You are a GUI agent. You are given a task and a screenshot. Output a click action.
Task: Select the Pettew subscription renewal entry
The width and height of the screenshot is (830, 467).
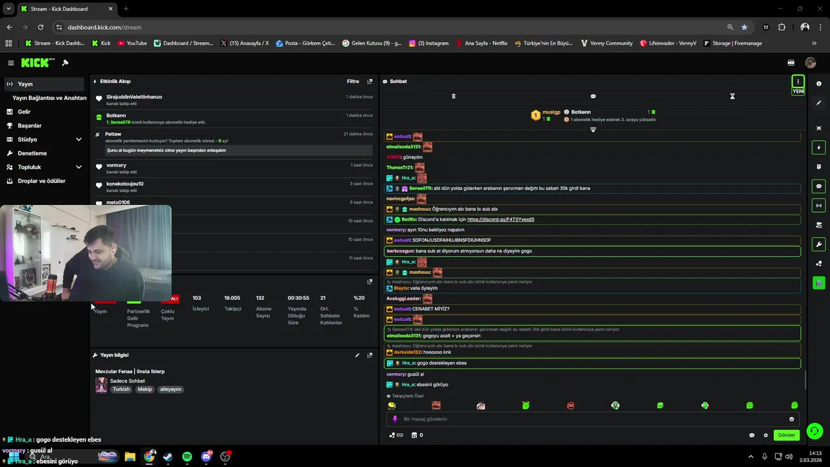click(234, 142)
